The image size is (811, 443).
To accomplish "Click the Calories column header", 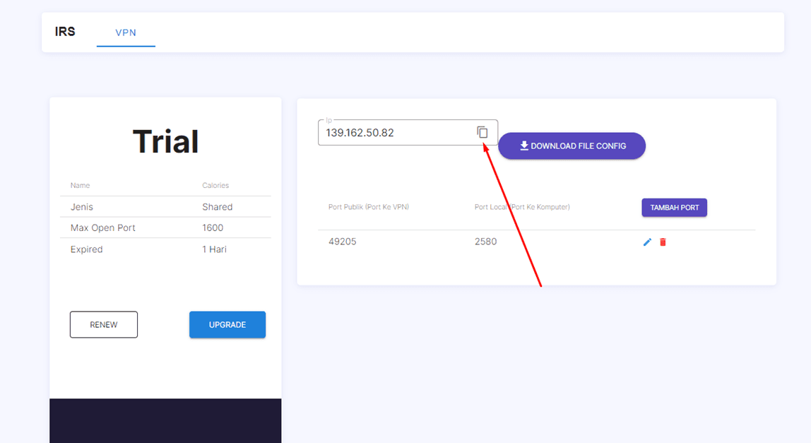I will (x=215, y=186).
